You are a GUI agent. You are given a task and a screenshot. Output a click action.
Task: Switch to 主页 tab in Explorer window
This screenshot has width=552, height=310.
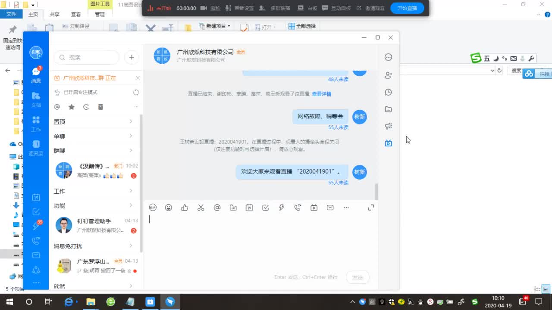click(x=33, y=14)
